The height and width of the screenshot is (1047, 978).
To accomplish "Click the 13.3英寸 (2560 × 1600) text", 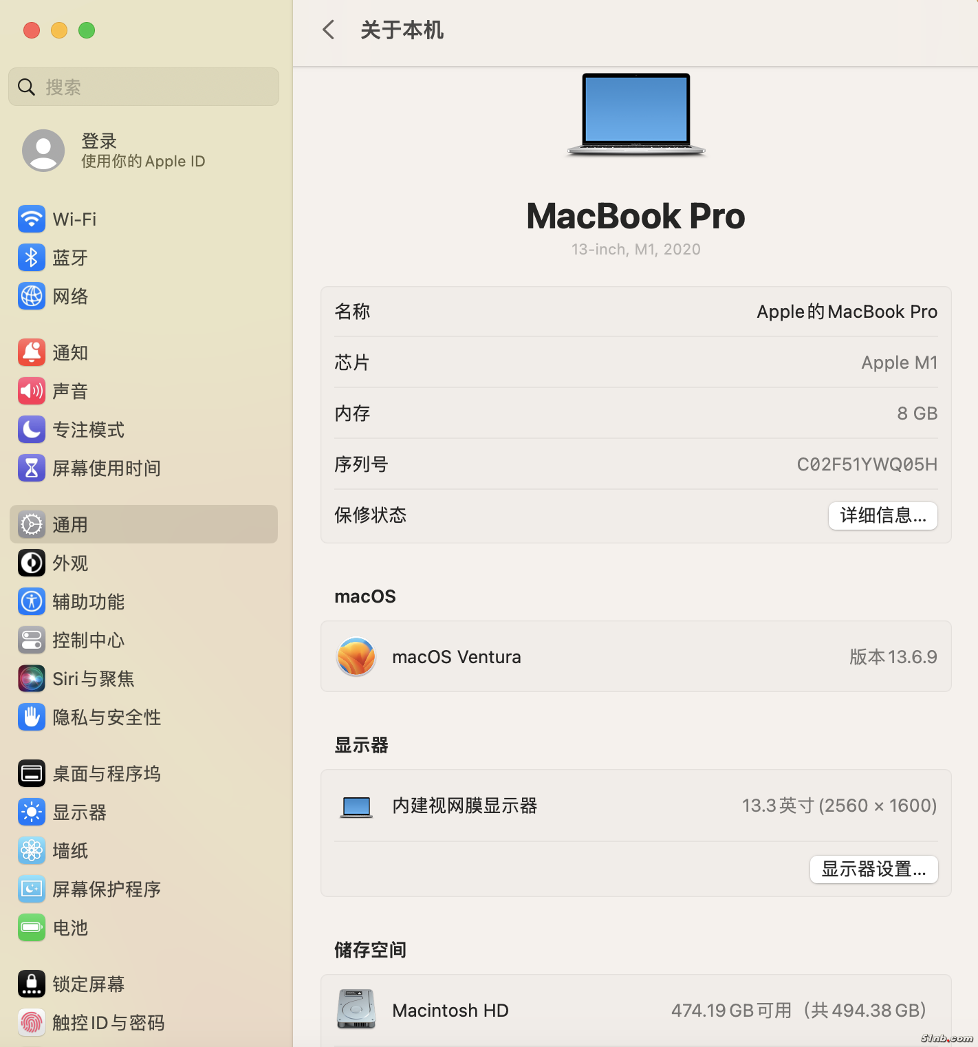I will 839,806.
